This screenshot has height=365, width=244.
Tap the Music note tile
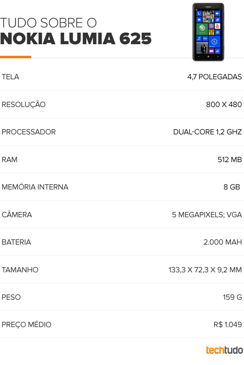pyautogui.click(x=199, y=38)
